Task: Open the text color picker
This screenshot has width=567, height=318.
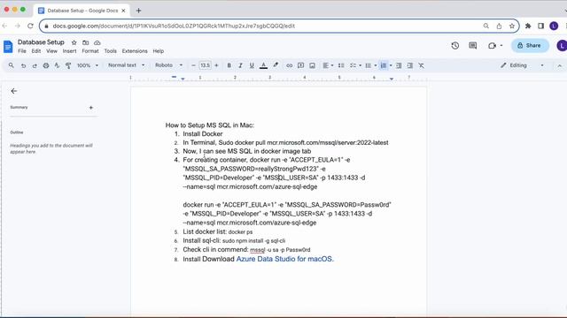Action: coord(264,65)
